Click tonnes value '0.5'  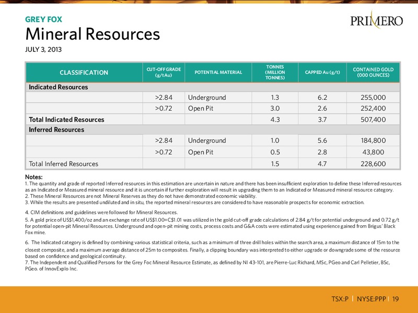click(x=275, y=152)
